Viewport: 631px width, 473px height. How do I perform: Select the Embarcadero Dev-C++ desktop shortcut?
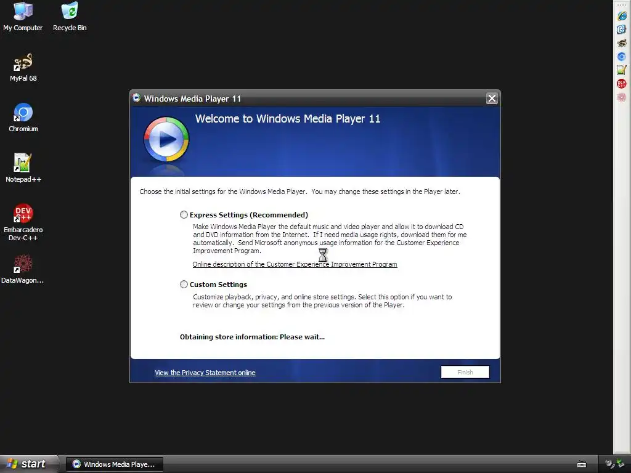(x=23, y=222)
